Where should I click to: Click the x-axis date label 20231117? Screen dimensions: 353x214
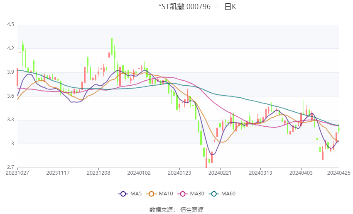(x=58, y=173)
